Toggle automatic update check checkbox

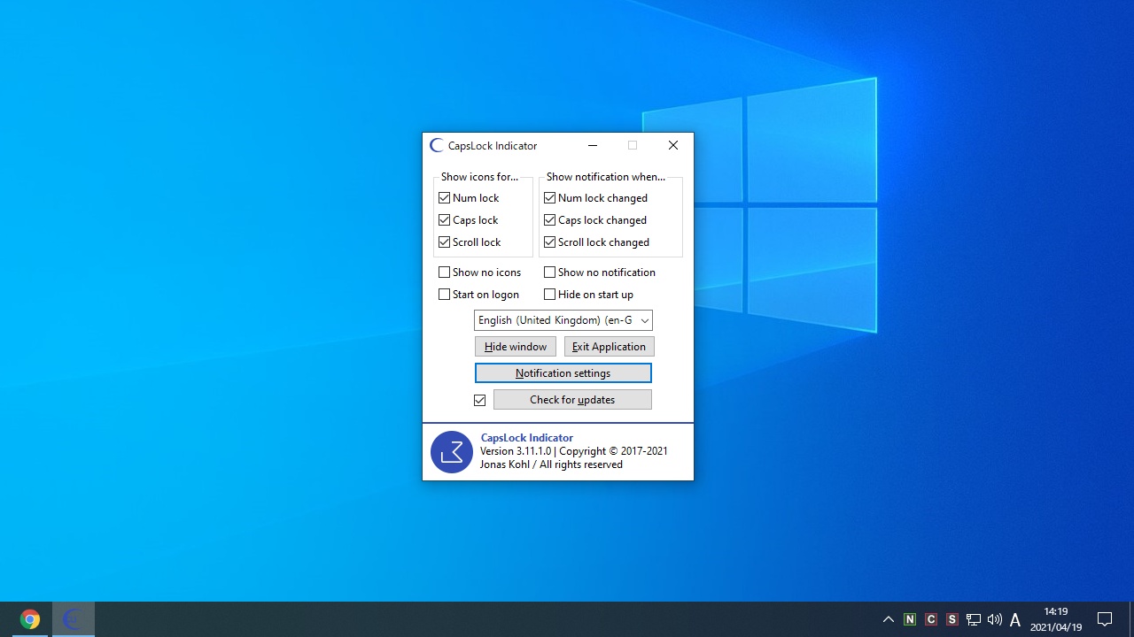(x=480, y=401)
